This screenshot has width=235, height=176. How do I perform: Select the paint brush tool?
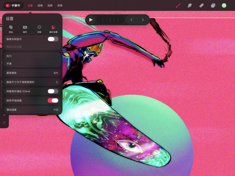pyautogui.click(x=178, y=6)
